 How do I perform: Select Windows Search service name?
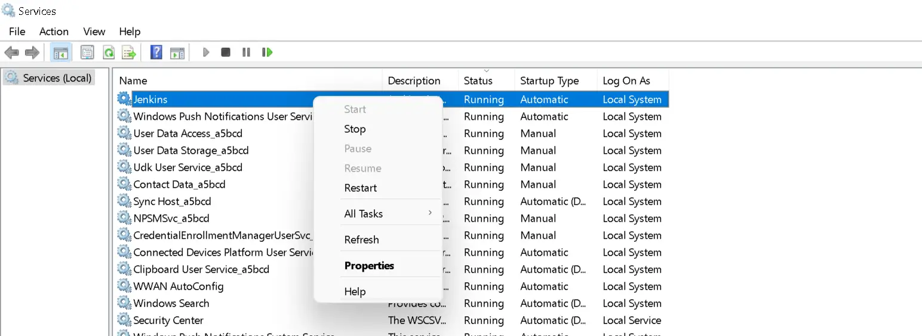(x=171, y=303)
